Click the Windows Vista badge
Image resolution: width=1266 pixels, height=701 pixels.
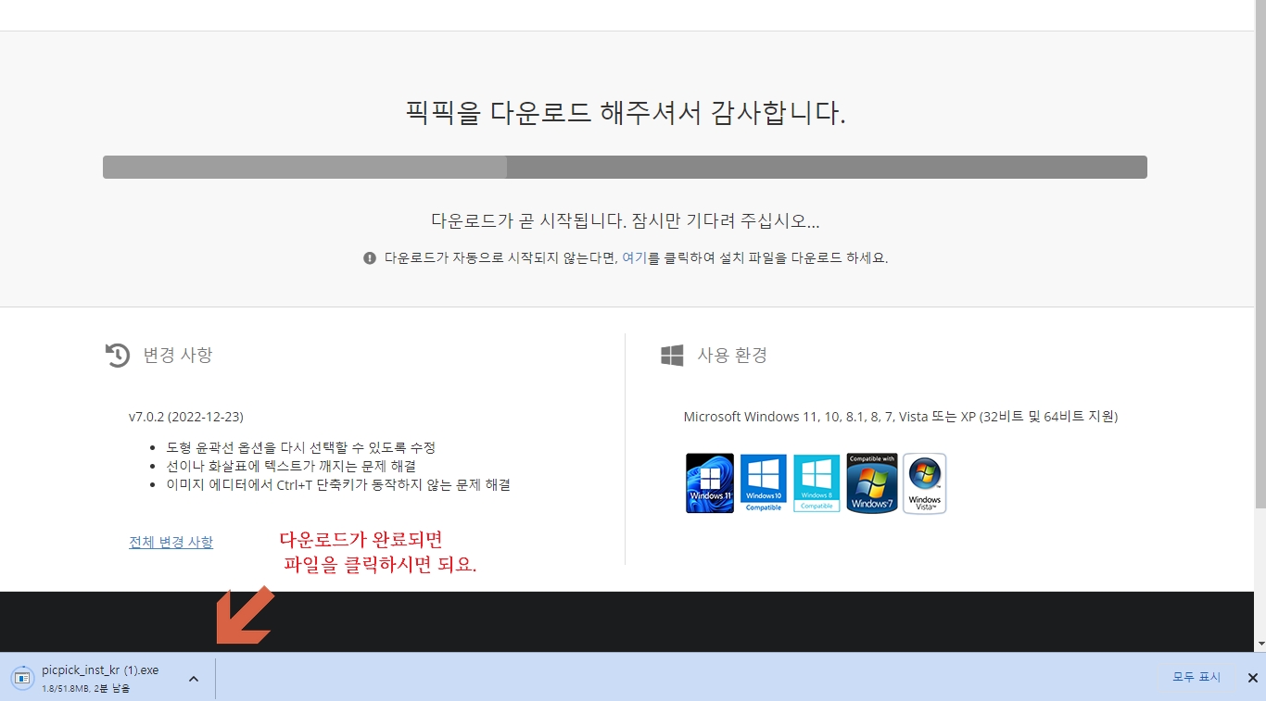[924, 483]
